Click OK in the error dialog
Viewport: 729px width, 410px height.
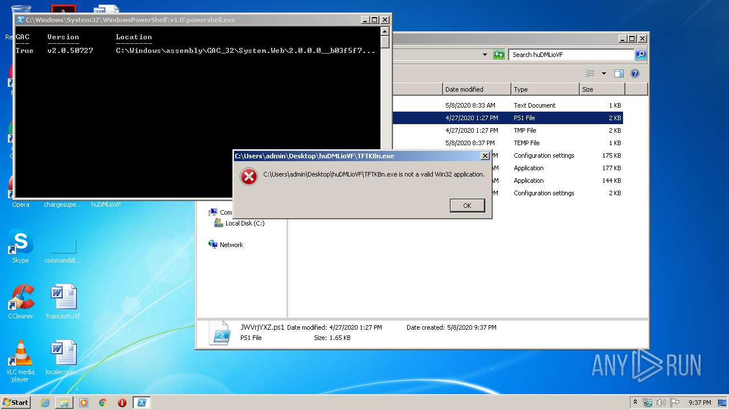[467, 206]
